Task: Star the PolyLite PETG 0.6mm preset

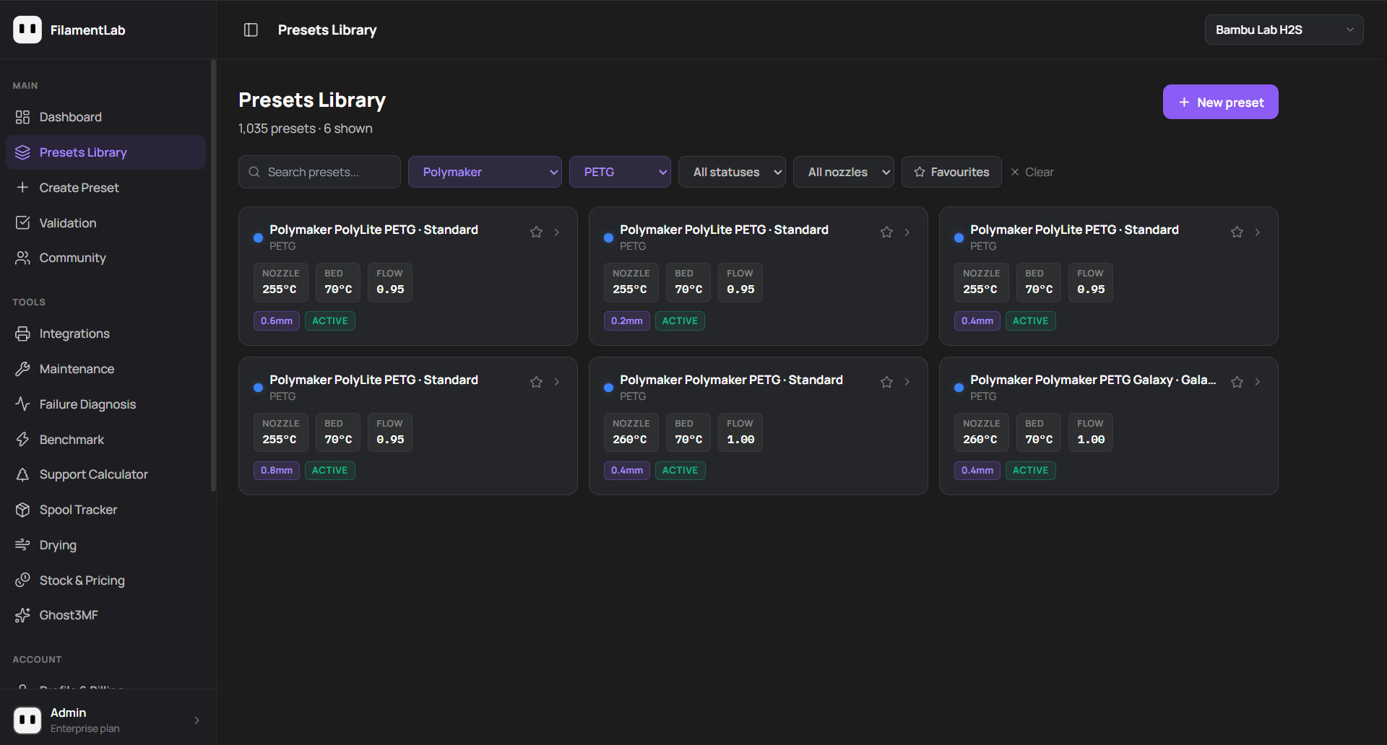Action: (536, 232)
